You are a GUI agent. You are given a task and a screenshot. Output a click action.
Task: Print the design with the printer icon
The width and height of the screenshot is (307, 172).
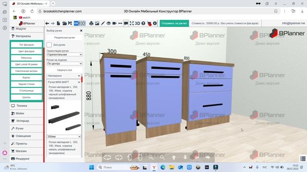tap(91, 23)
